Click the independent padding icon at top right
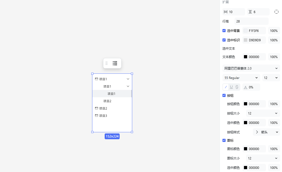282x172 pixels. [x=276, y=12]
